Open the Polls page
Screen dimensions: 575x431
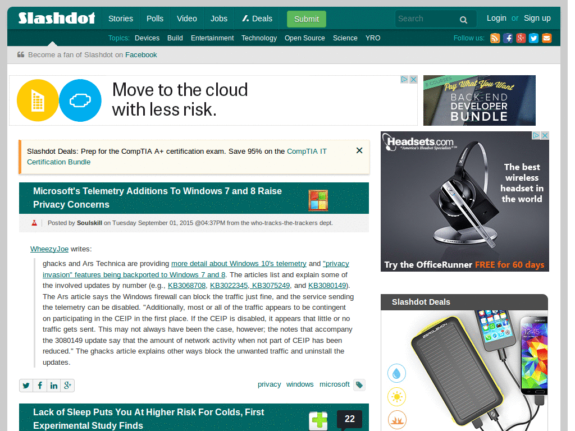tap(155, 19)
